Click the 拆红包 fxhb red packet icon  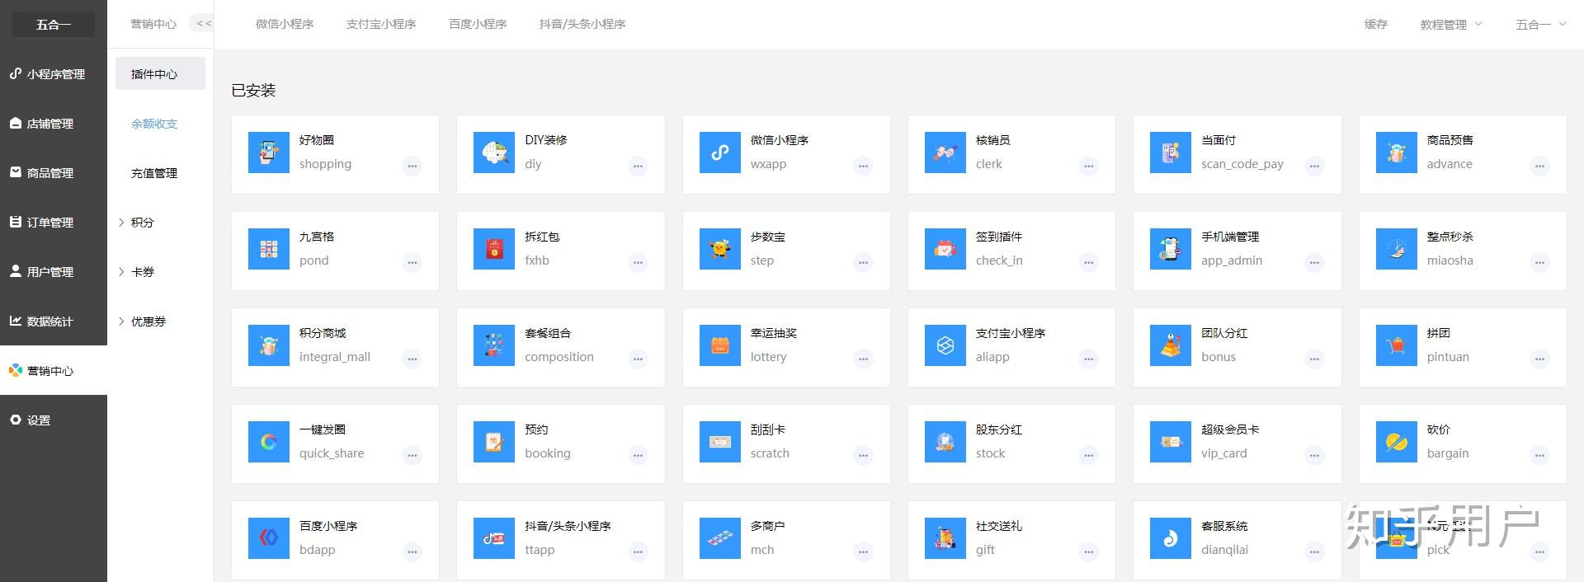[494, 249]
